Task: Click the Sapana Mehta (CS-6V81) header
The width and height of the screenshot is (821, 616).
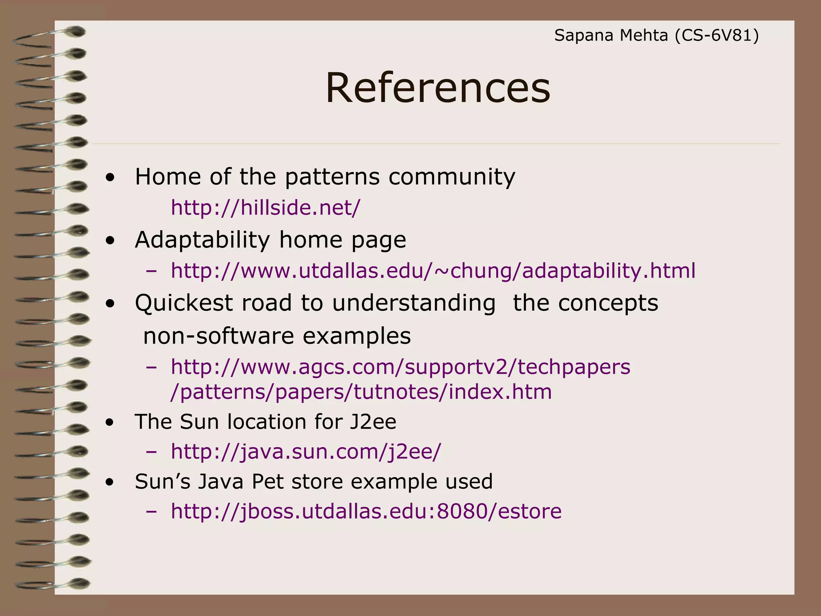Action: (x=657, y=36)
